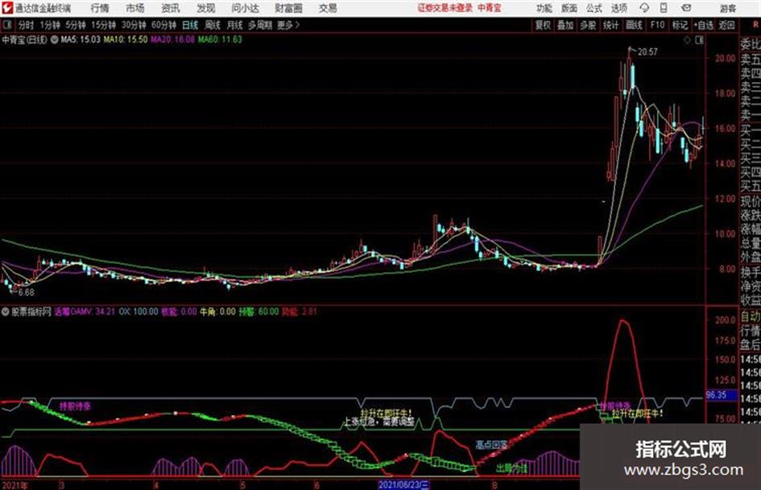Toggle the left sidebar panel icon
The width and height of the screenshot is (761, 490).
pyautogui.click(x=6, y=25)
